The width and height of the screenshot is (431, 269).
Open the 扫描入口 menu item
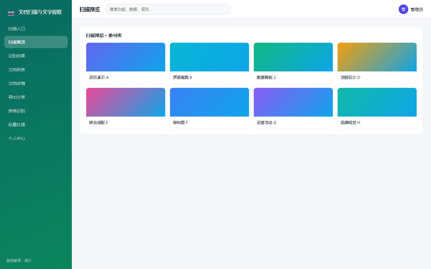(36, 29)
